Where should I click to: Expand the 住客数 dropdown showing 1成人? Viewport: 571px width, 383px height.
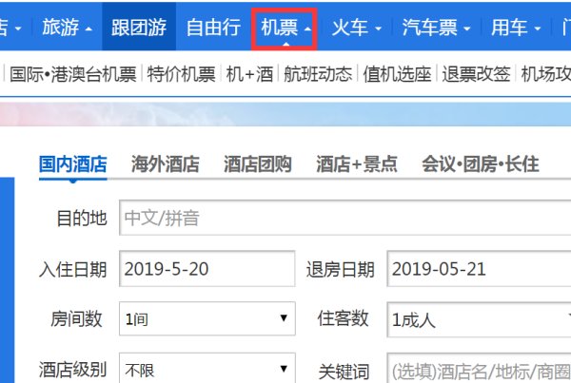pyautogui.click(x=479, y=319)
